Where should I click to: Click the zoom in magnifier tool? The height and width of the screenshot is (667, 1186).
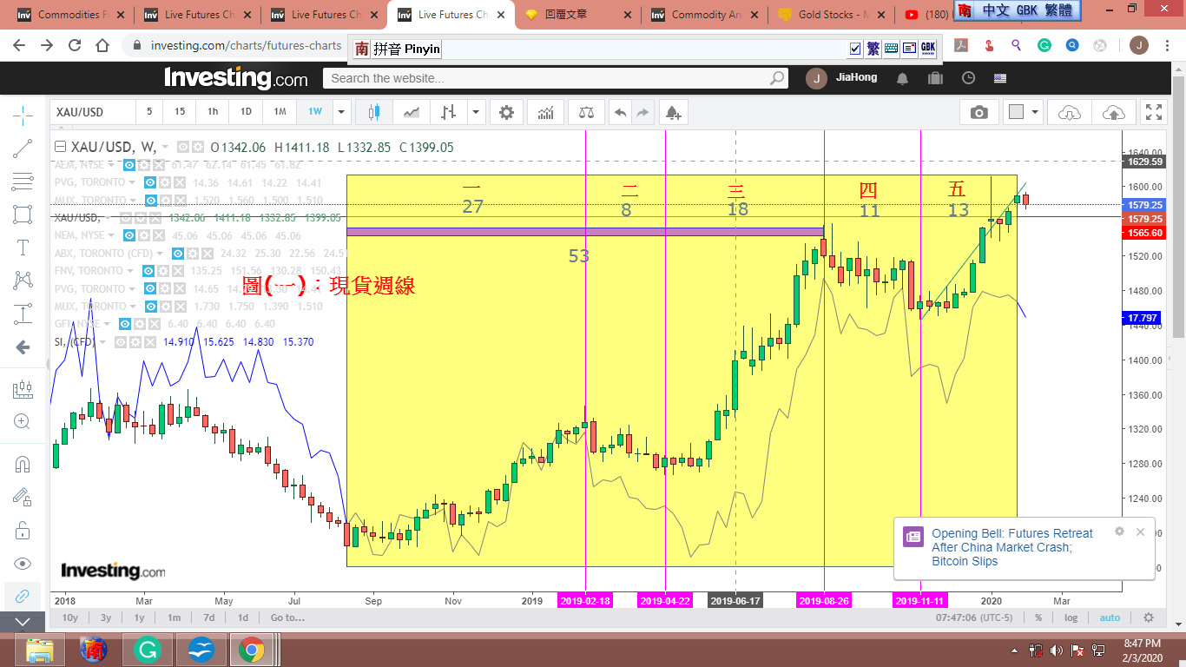(x=23, y=422)
